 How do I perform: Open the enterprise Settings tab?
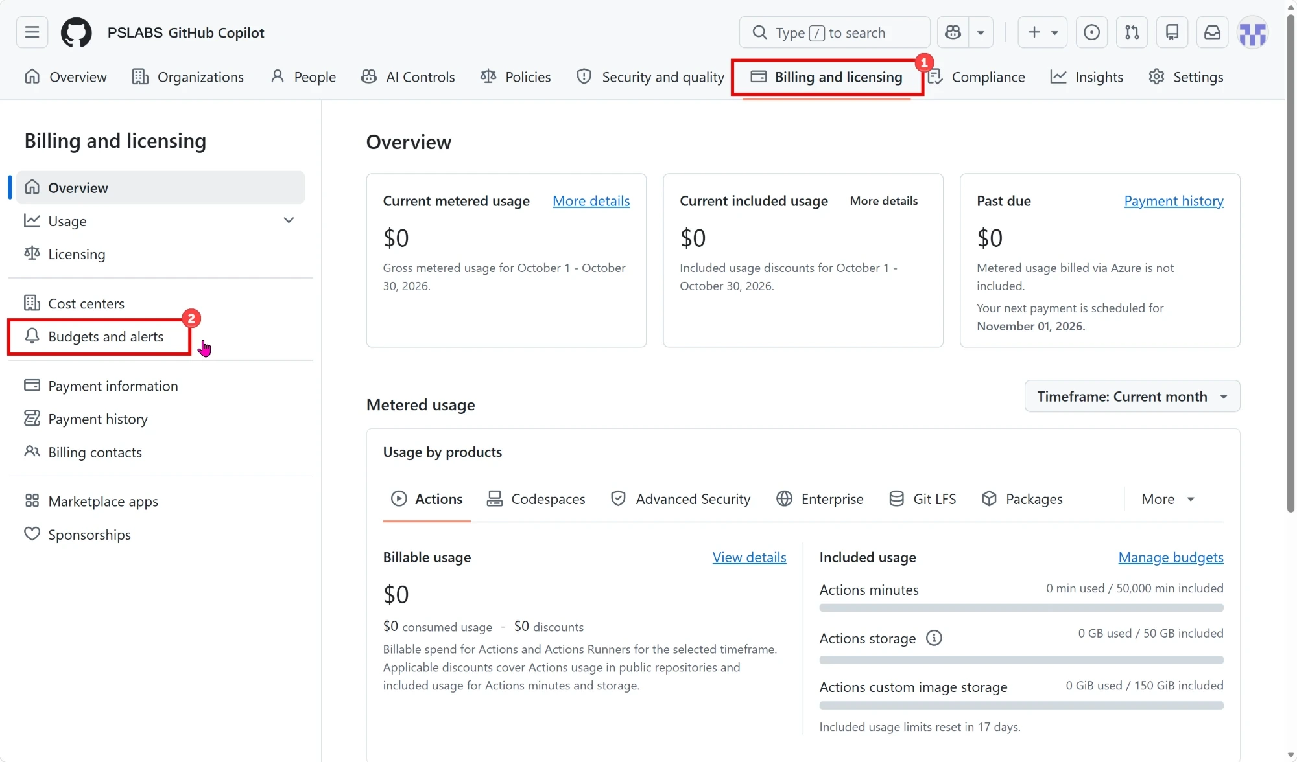tap(1186, 76)
